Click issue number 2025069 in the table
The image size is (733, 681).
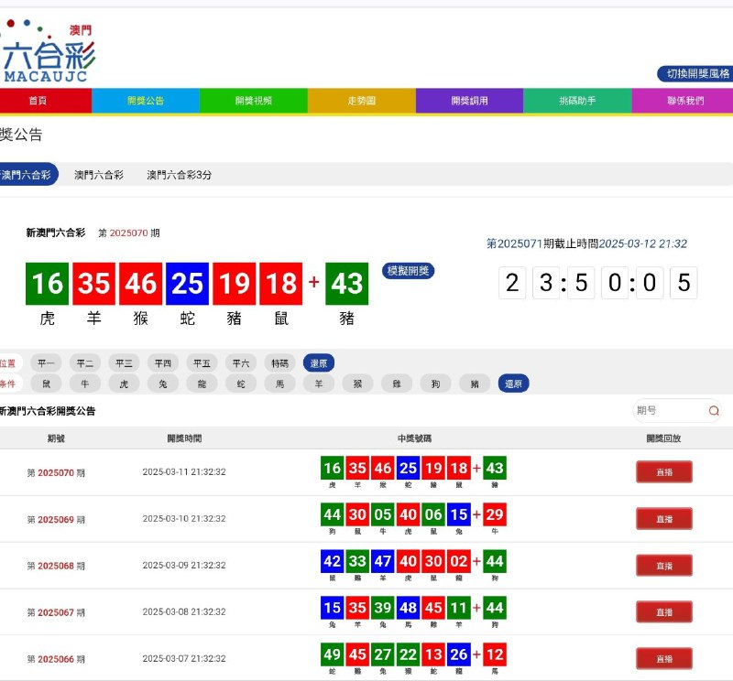click(x=56, y=519)
